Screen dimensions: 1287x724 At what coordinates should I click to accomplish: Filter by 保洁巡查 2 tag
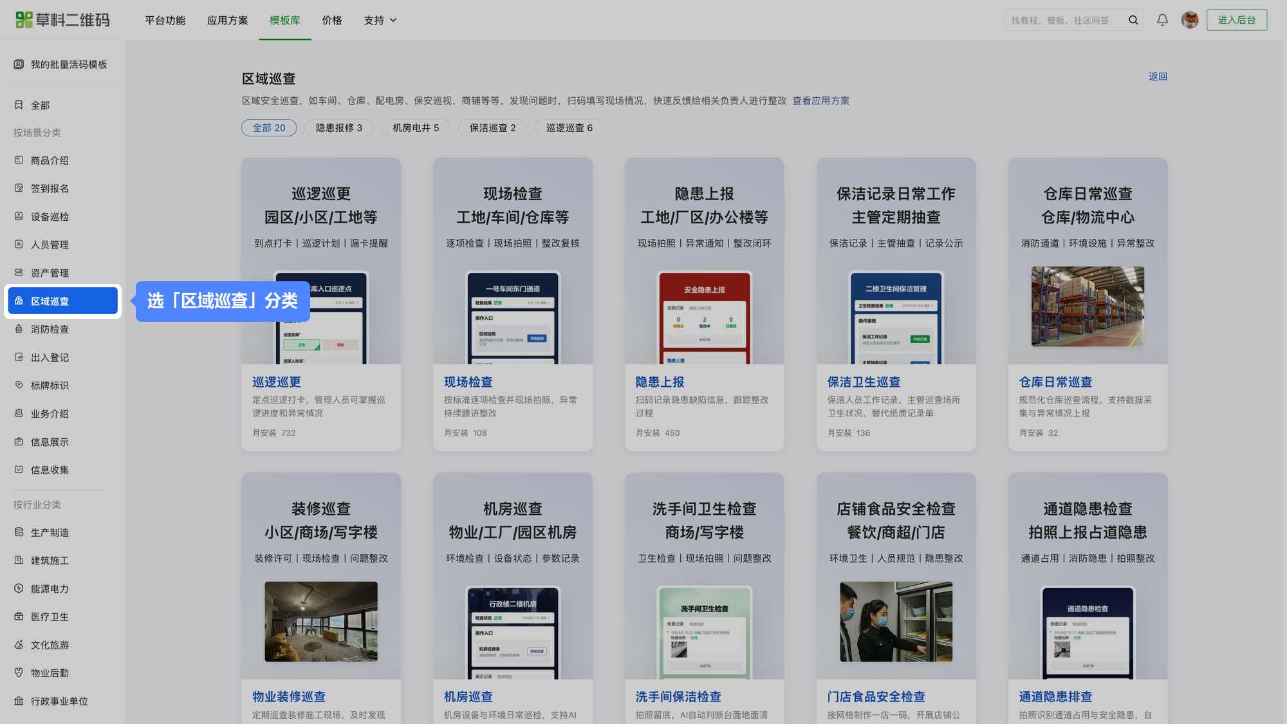pos(492,127)
